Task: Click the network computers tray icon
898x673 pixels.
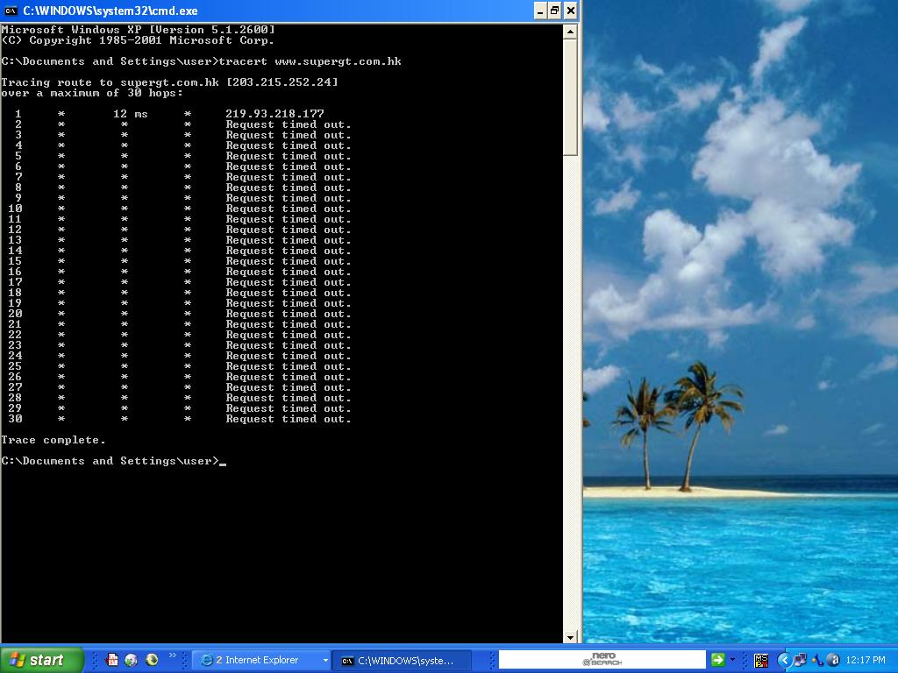Action: [x=801, y=660]
